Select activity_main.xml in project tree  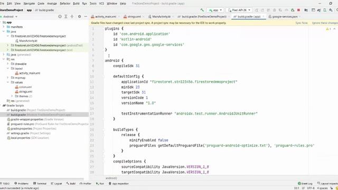coord(27,73)
